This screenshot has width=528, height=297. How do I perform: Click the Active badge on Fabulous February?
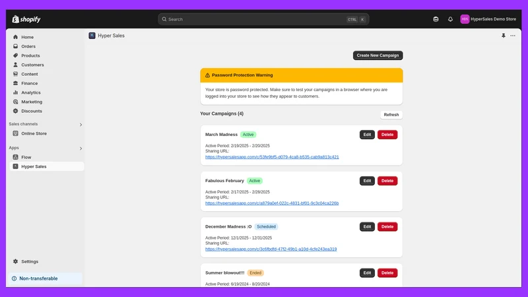255,181
